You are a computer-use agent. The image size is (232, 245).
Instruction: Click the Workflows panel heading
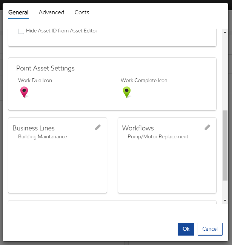pos(138,128)
